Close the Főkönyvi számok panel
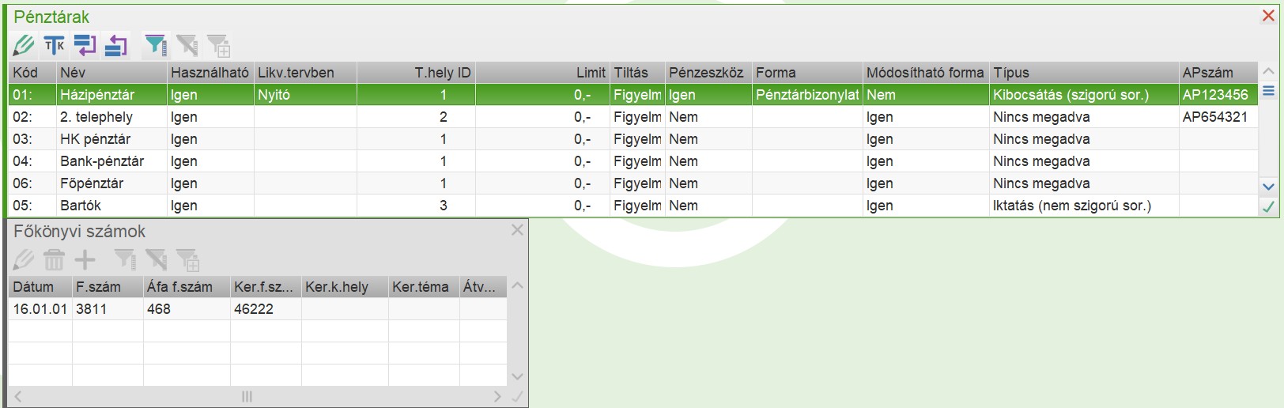This screenshot has width=1284, height=408. click(x=517, y=230)
